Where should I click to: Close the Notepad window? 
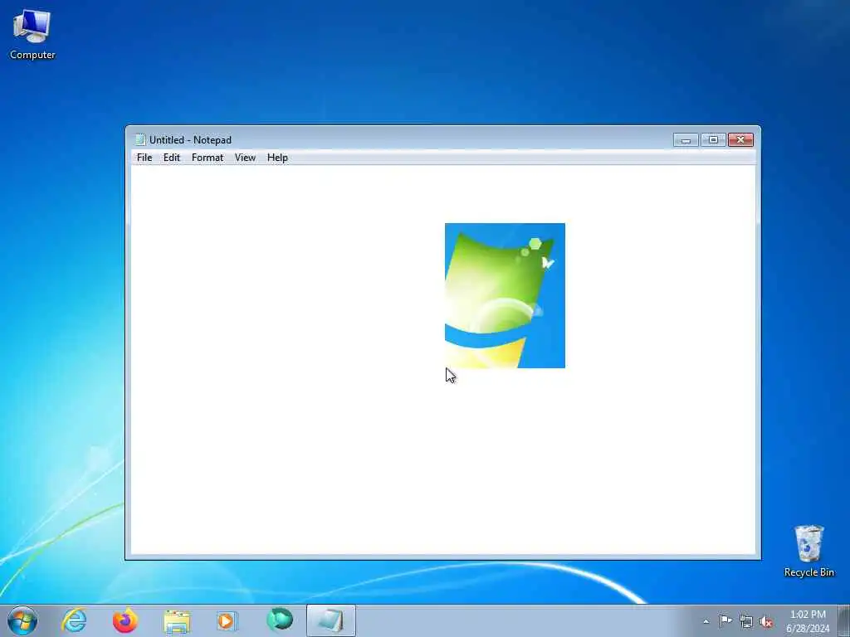coord(740,140)
